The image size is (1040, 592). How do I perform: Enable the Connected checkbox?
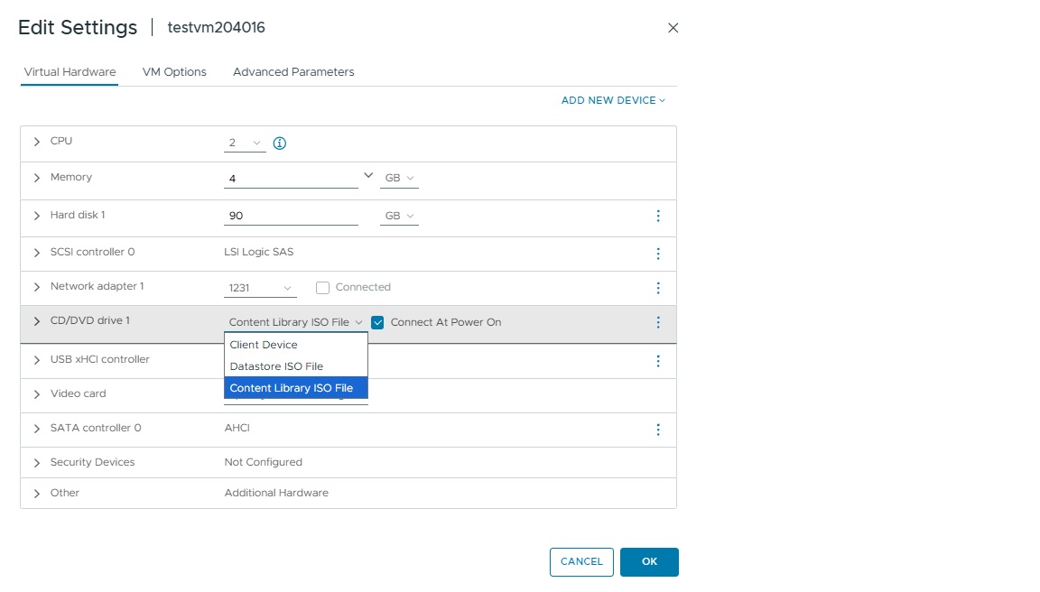coord(322,287)
